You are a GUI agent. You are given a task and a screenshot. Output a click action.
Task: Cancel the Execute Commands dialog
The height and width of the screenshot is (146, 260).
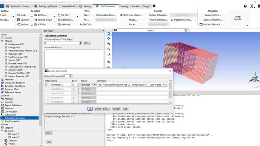116,109
